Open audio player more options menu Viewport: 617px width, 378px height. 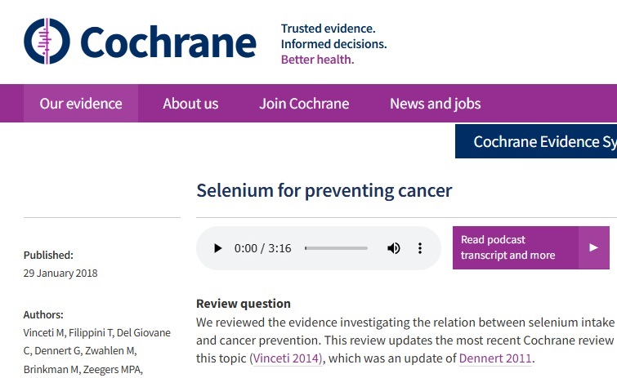(420, 248)
